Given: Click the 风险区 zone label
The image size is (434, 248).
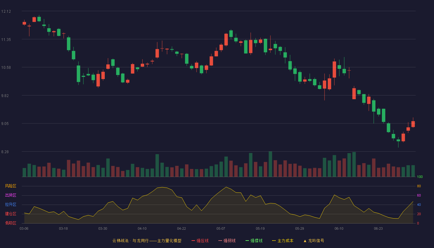Looking at the screenshot, I should click(x=11, y=186).
